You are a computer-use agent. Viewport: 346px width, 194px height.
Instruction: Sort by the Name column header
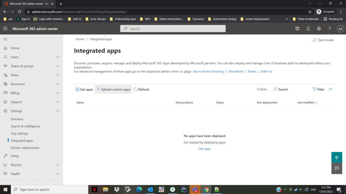(x=80, y=102)
